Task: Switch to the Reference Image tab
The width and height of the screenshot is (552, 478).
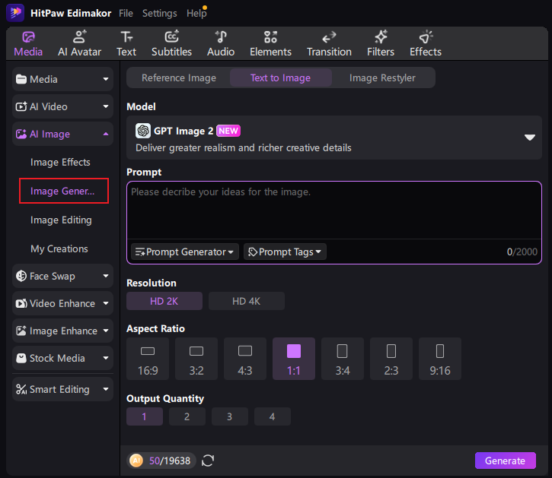Action: click(x=179, y=78)
